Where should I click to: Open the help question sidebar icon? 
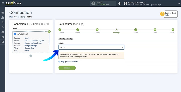coord(3,42)
